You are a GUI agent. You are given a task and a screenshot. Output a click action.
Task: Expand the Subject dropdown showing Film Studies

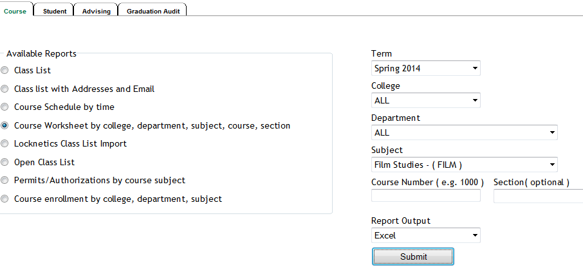point(464,165)
